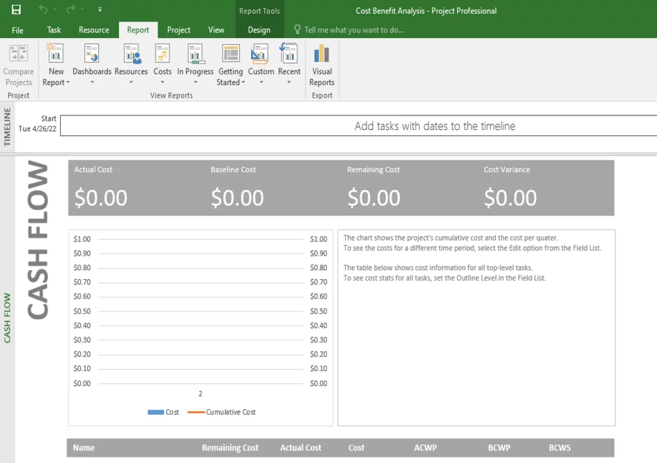The image size is (657, 463).
Task: Click the blue Cost legend swatch
Action: tap(156, 413)
